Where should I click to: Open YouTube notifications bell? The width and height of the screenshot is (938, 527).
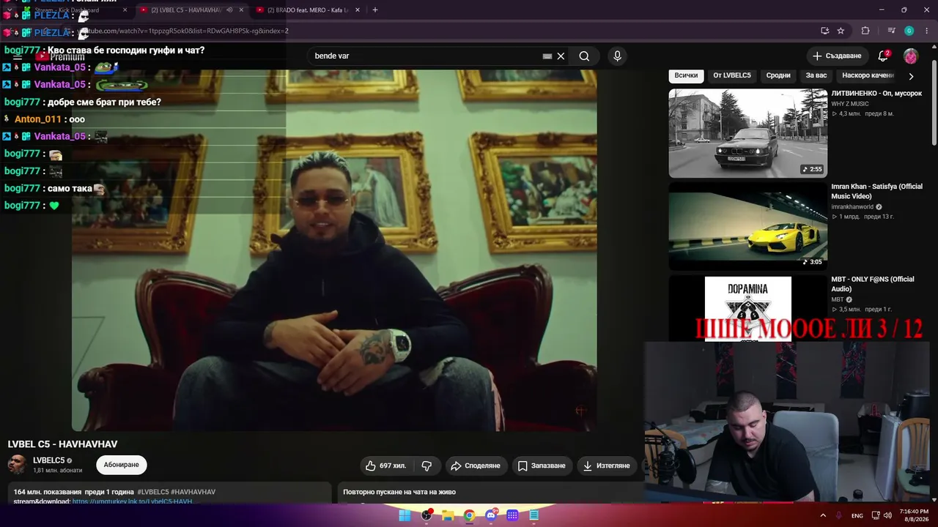coord(883,56)
